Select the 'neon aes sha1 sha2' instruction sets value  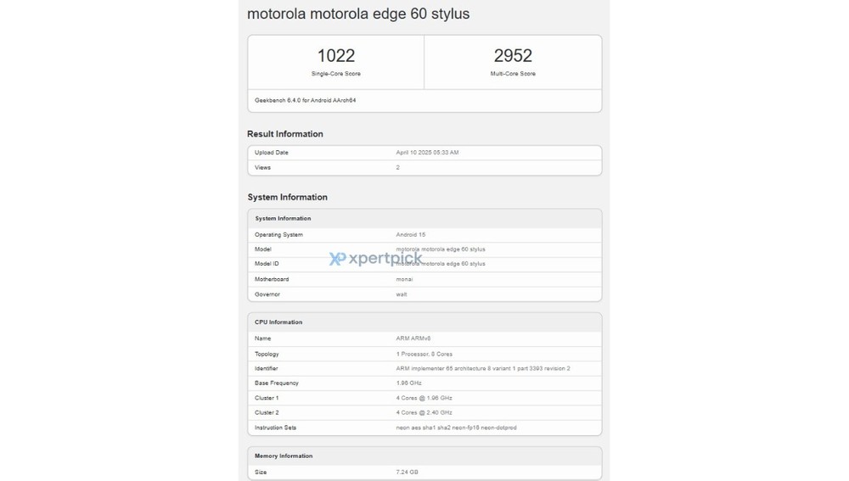click(456, 428)
